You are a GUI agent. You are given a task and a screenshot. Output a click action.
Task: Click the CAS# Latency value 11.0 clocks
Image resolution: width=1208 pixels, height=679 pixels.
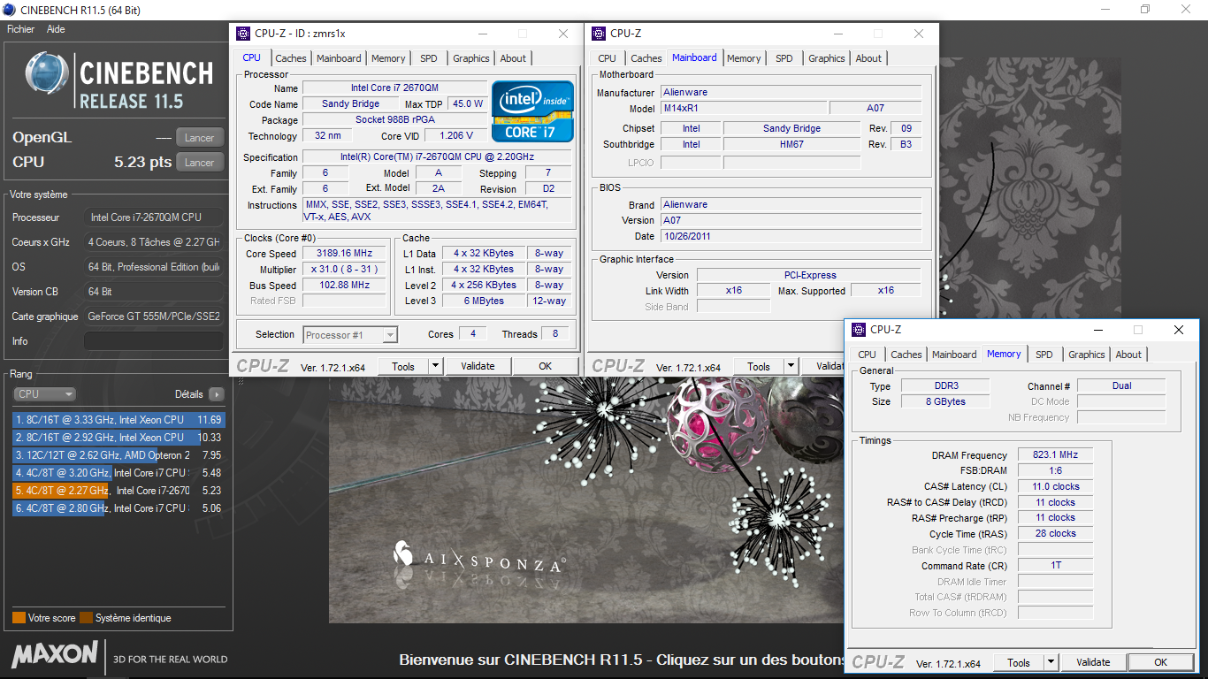pyautogui.click(x=1055, y=487)
